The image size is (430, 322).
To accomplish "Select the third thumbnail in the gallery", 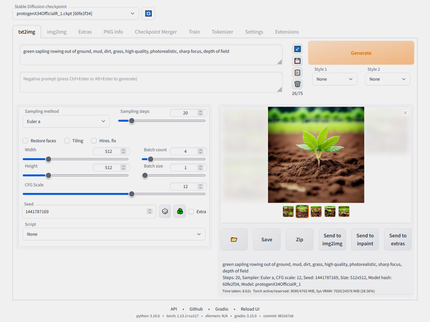I will [316, 211].
